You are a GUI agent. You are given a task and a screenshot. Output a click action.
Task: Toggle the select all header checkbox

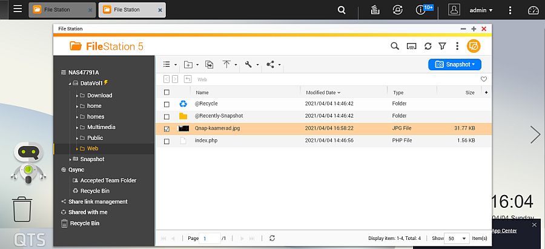coord(167,93)
